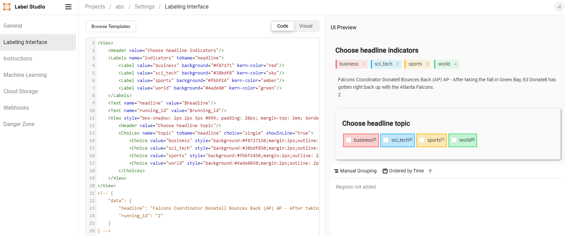Viewport: 565px width, 236px height.
Task: Open Danger Zone settings
Action: (x=38, y=124)
